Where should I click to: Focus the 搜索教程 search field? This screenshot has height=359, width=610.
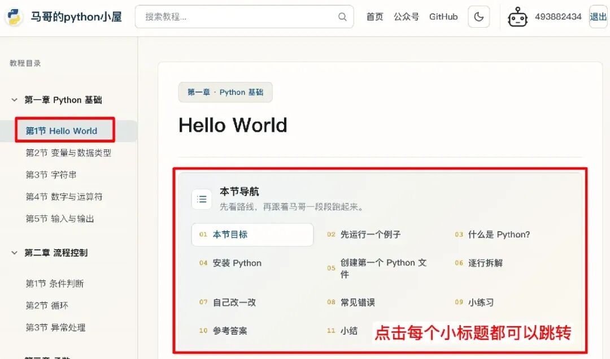coord(245,17)
